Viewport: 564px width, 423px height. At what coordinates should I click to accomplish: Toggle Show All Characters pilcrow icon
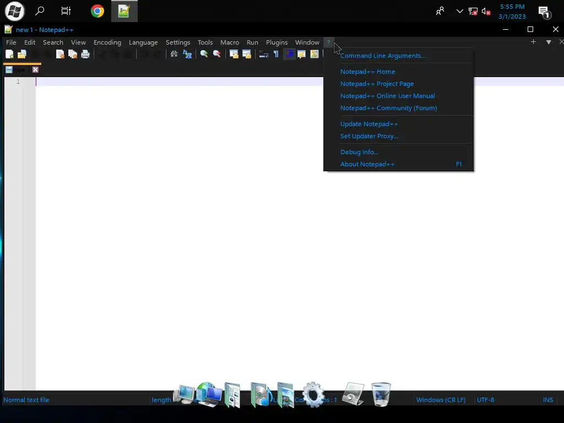click(x=276, y=55)
